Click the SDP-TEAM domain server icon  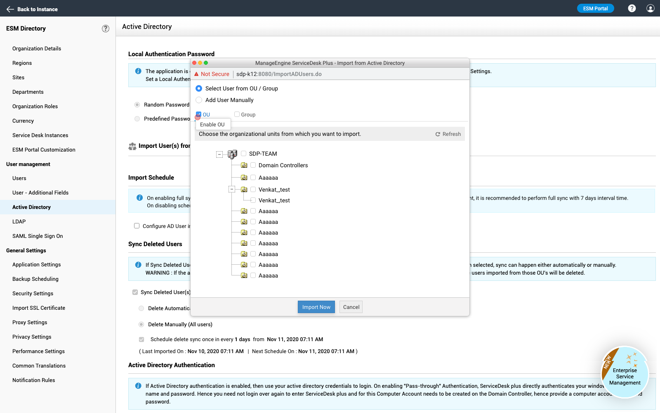pyautogui.click(x=232, y=154)
